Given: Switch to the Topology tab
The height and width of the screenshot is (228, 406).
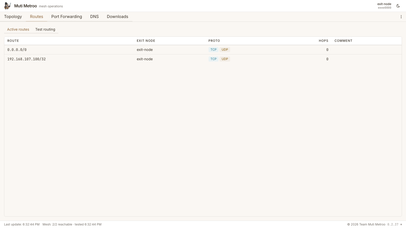Looking at the screenshot, I should [13, 16].
